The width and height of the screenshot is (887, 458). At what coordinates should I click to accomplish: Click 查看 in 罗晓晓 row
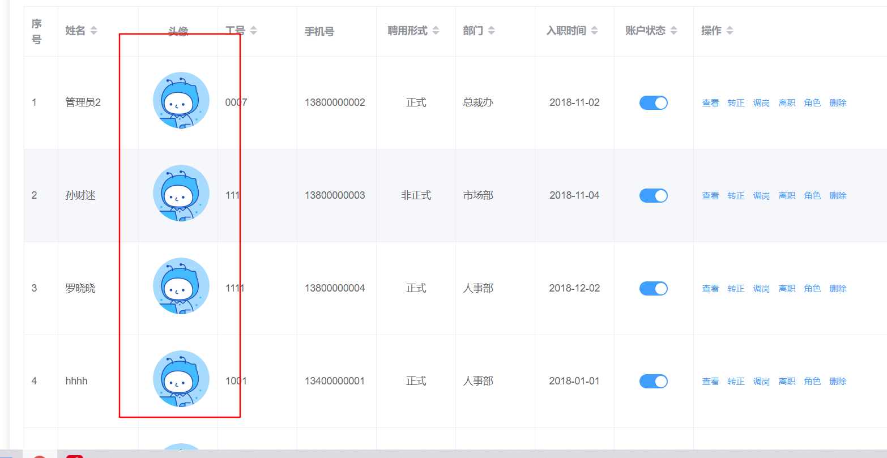point(710,288)
